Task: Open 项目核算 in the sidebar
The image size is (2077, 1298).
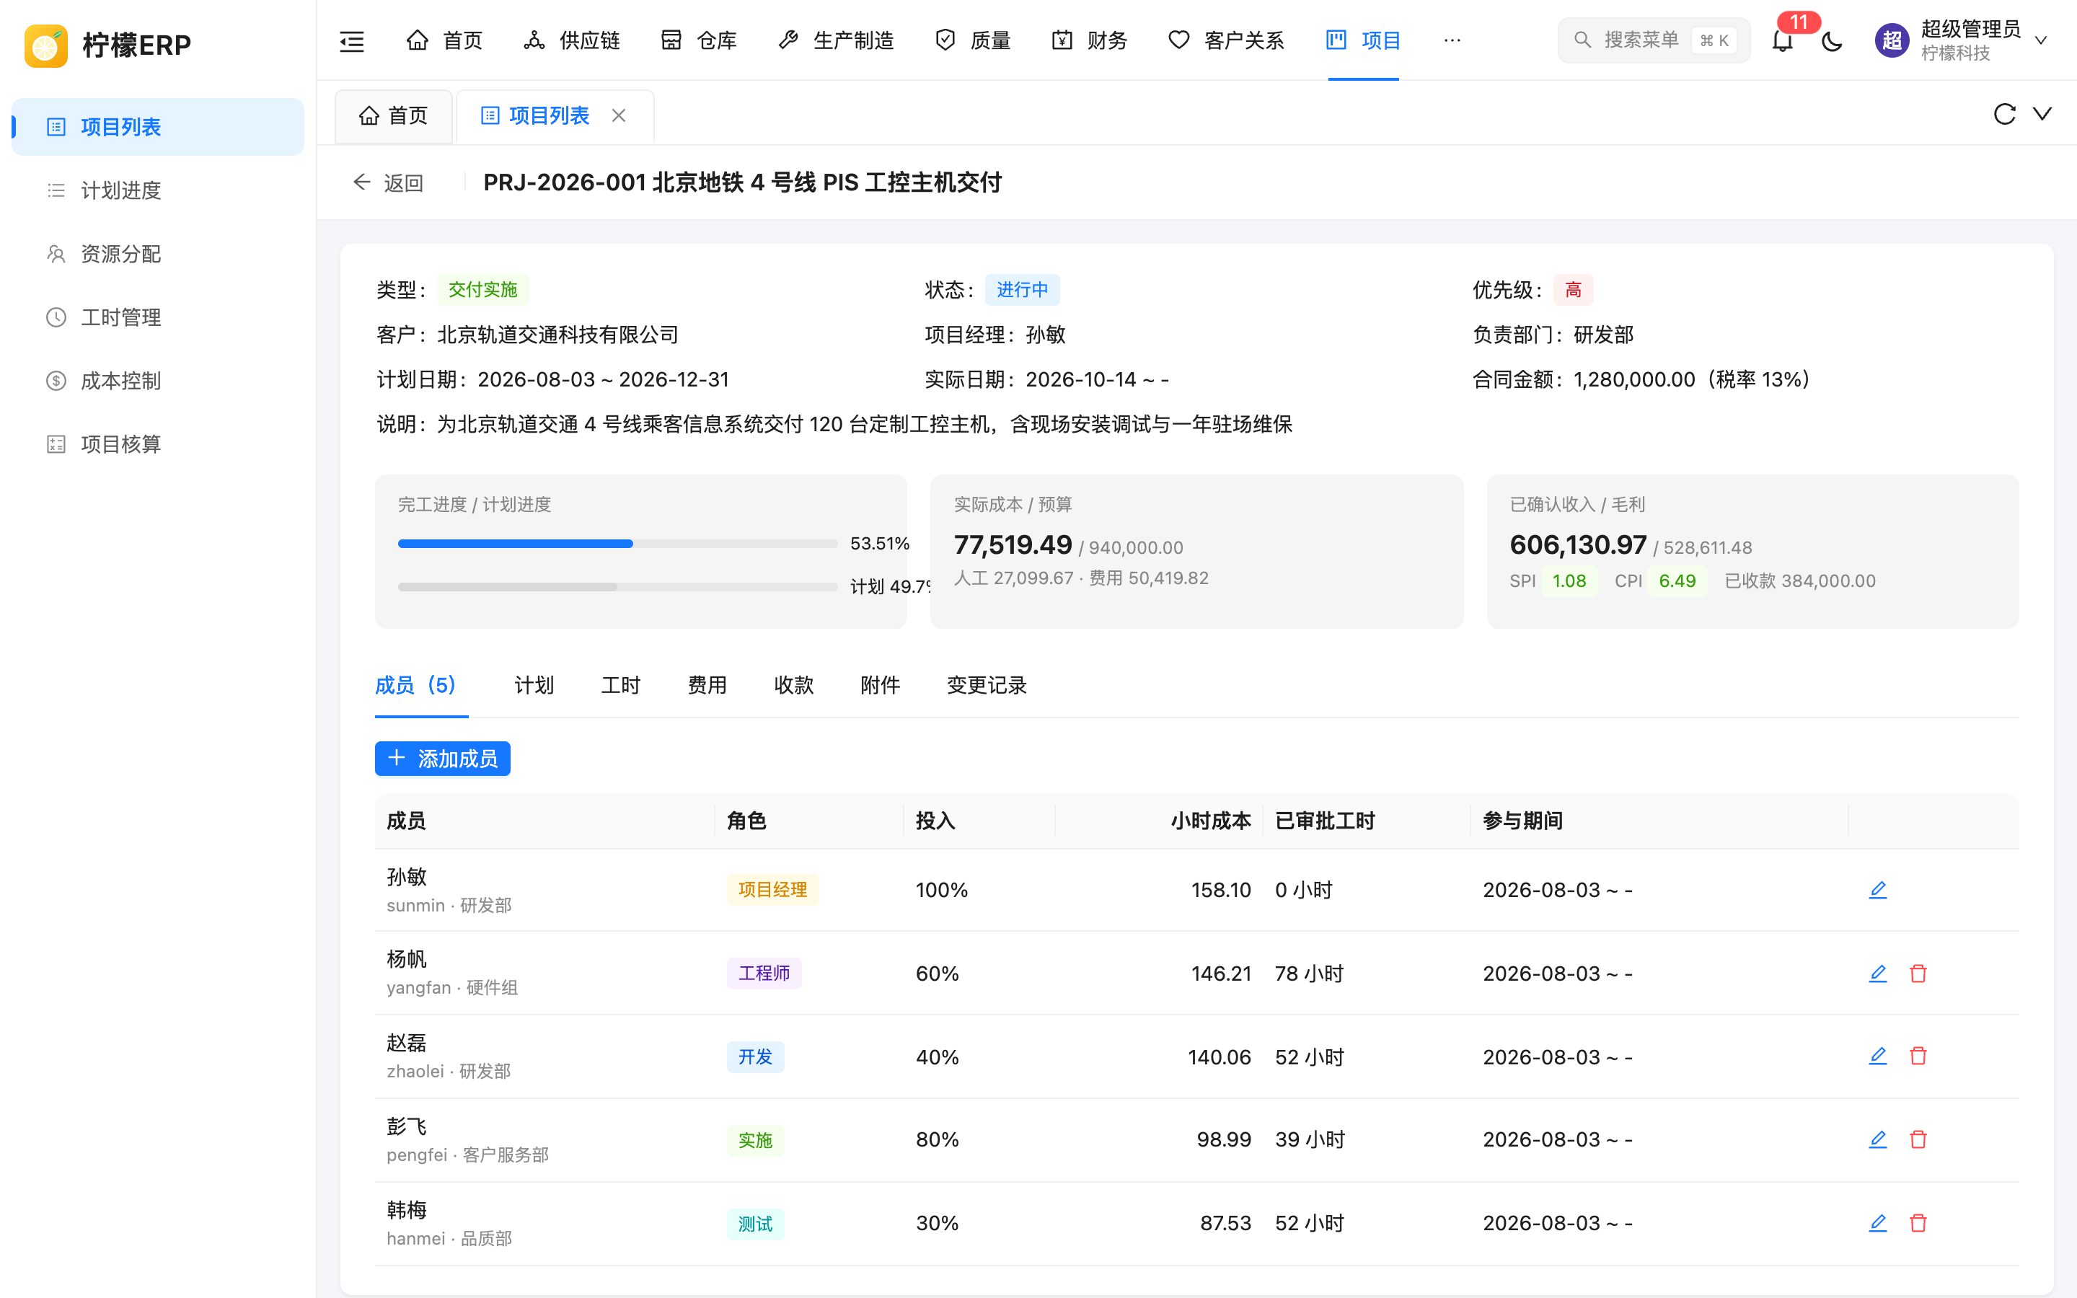Action: pyautogui.click(x=158, y=443)
